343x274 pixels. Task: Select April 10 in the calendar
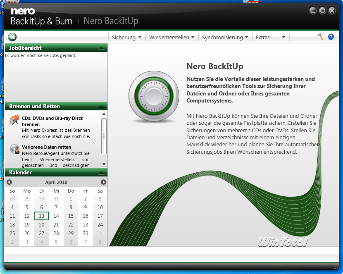pos(100,207)
